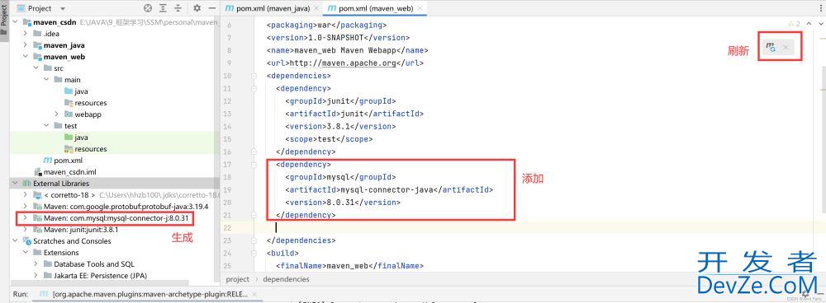
Task: Fold the dependencies block at line 10
Action: point(254,76)
